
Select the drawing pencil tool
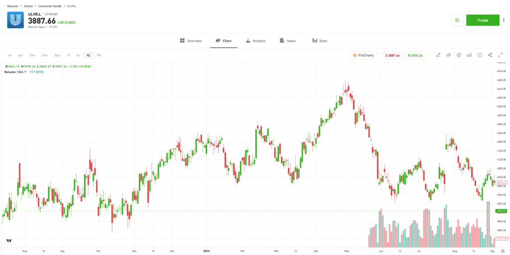(438, 55)
